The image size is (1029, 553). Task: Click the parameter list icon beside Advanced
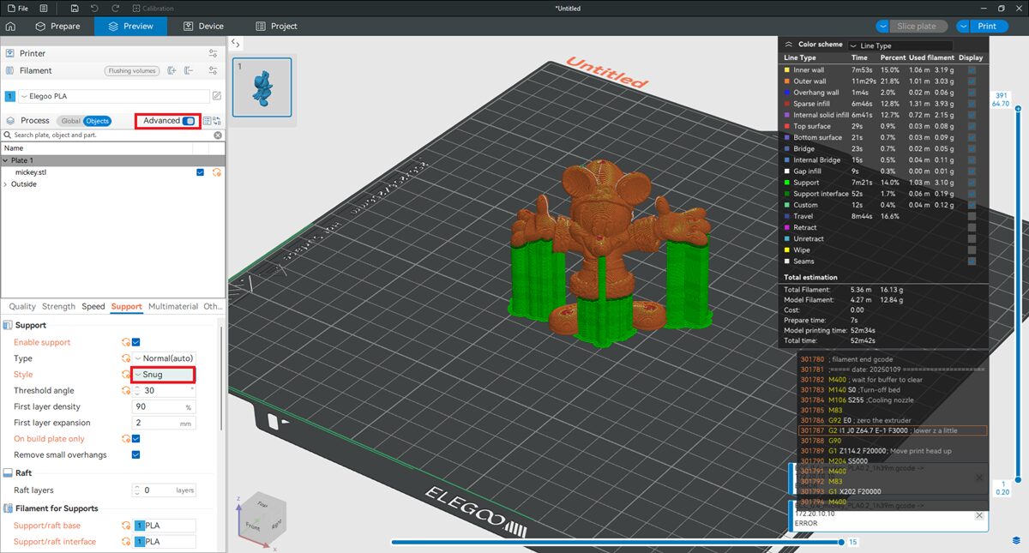click(x=207, y=121)
